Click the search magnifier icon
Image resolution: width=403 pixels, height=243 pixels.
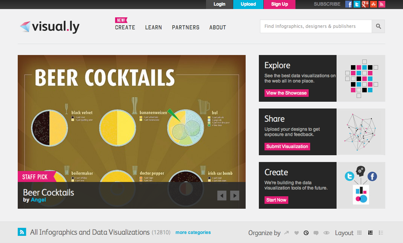378,26
